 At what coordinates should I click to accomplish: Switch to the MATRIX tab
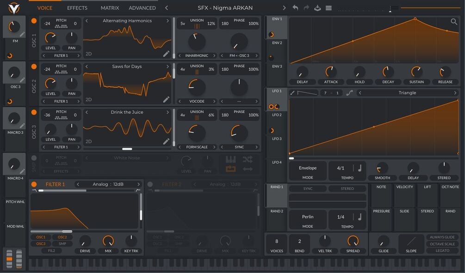110,8
